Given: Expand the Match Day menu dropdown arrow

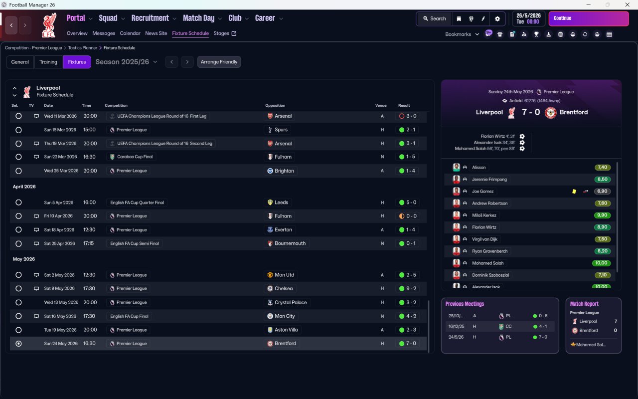Looking at the screenshot, I should tap(220, 19).
